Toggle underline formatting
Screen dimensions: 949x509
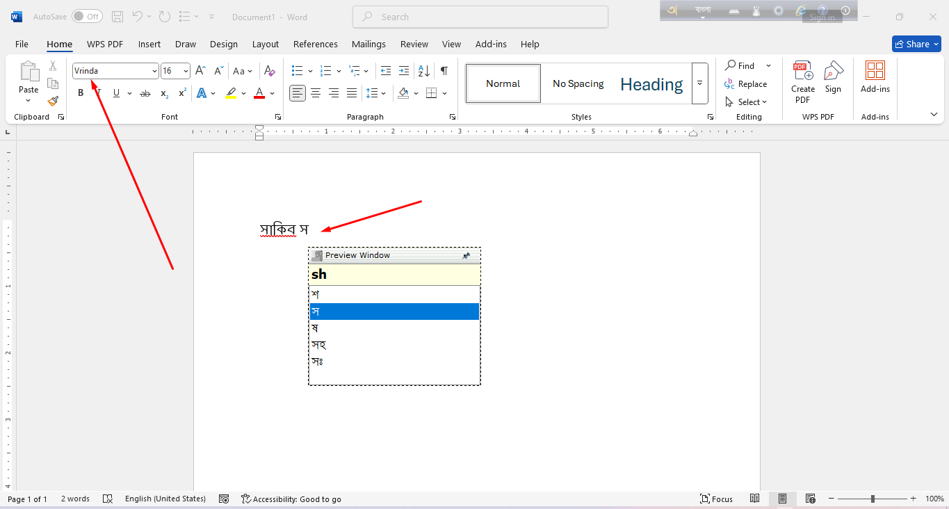pyautogui.click(x=116, y=93)
